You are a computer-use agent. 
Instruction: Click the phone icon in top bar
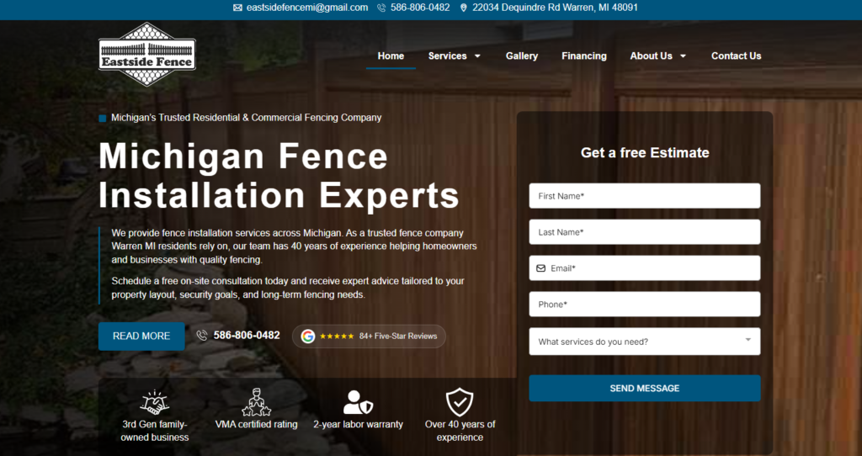point(381,8)
